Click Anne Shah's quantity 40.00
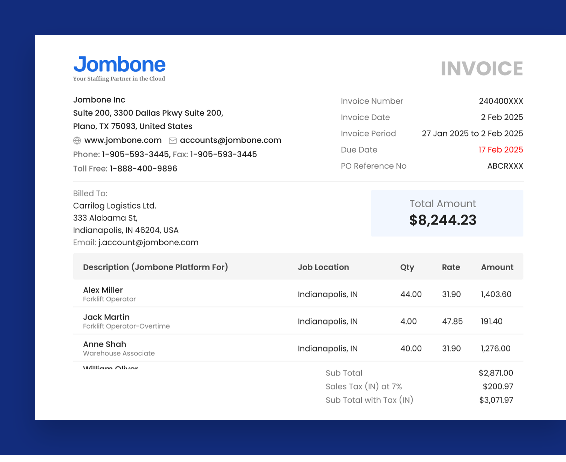 [x=411, y=349]
